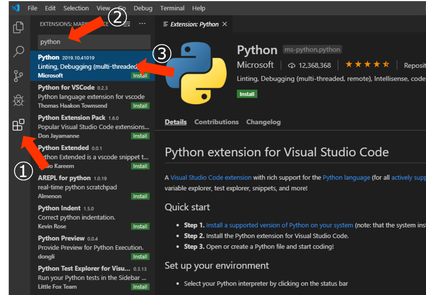Screen dimensions: 426x295
Task: Open the Search view in activity bar
Action: point(18,51)
